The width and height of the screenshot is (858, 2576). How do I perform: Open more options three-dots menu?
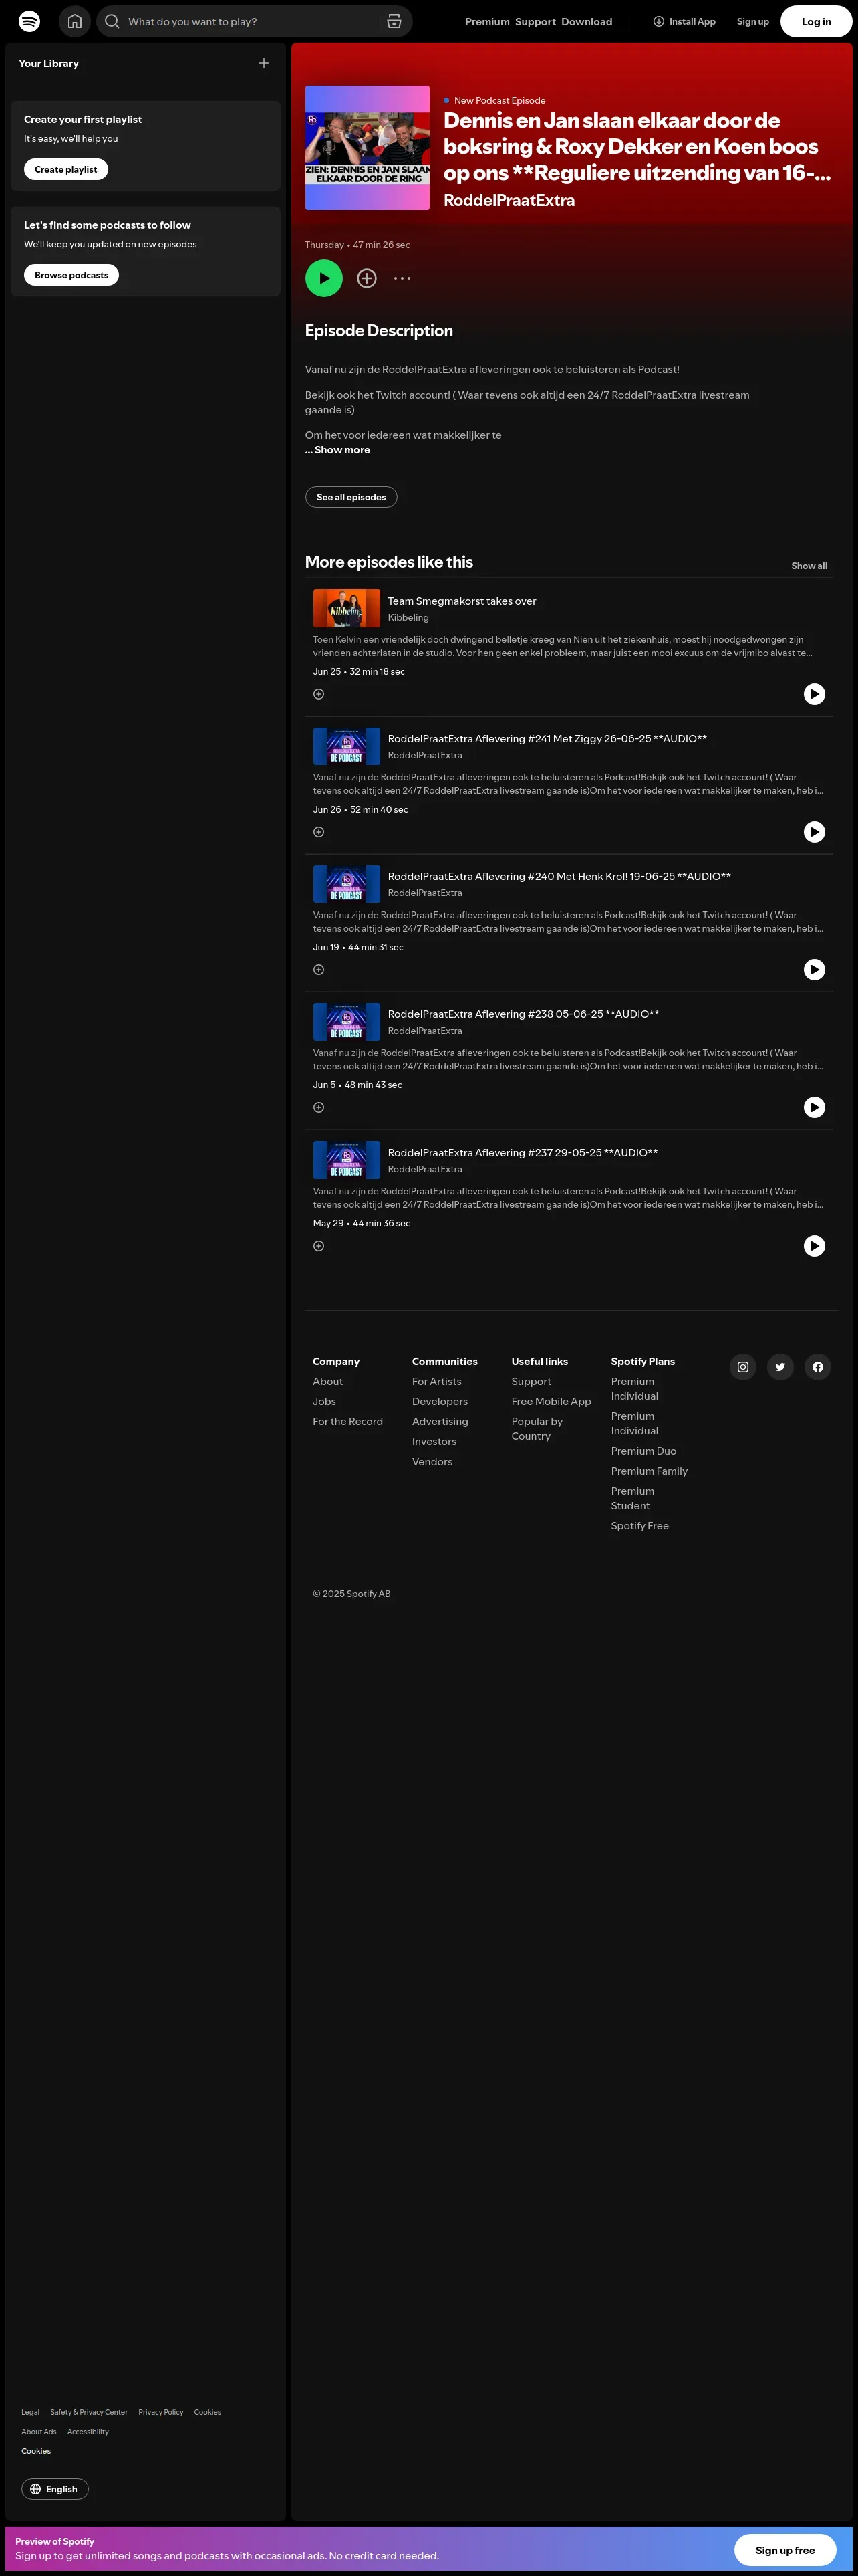402,278
